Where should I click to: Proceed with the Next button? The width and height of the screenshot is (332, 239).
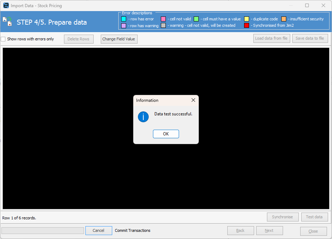(x=269, y=230)
